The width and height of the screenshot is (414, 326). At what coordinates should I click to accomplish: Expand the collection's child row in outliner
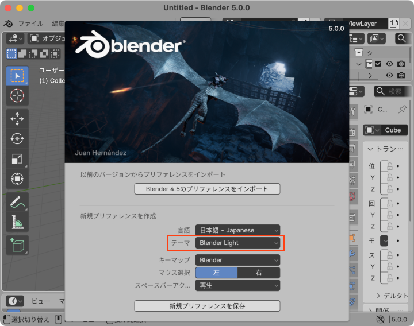tap(370, 76)
